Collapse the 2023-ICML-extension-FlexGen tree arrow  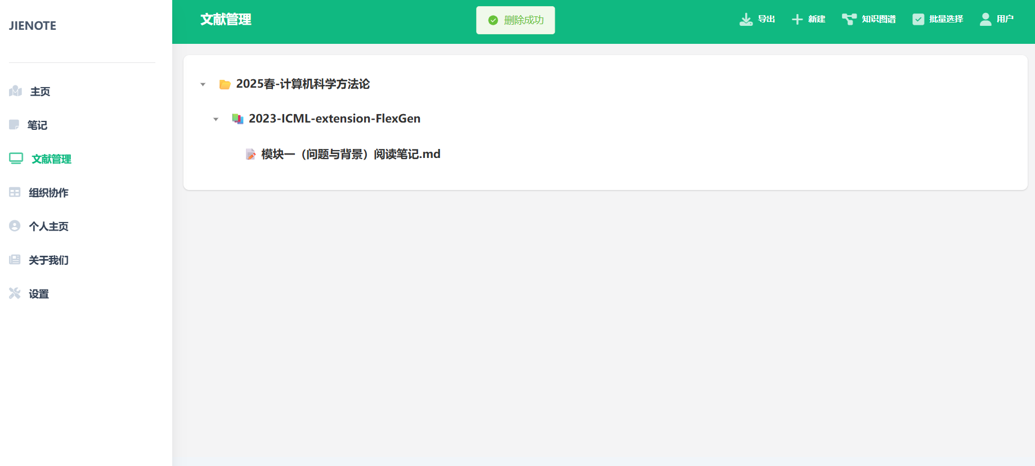216,120
